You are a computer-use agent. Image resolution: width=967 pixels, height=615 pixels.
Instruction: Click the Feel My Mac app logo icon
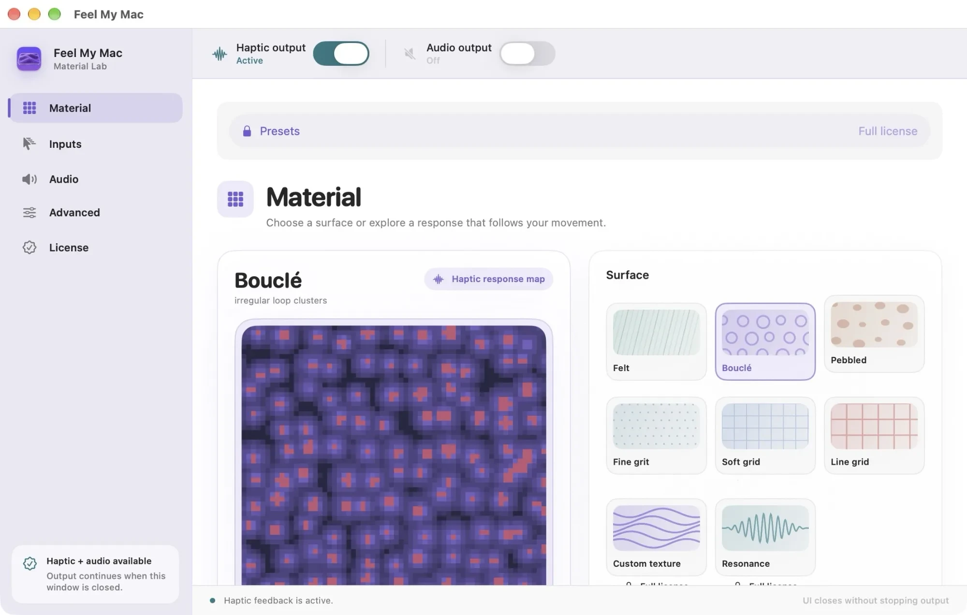click(29, 59)
